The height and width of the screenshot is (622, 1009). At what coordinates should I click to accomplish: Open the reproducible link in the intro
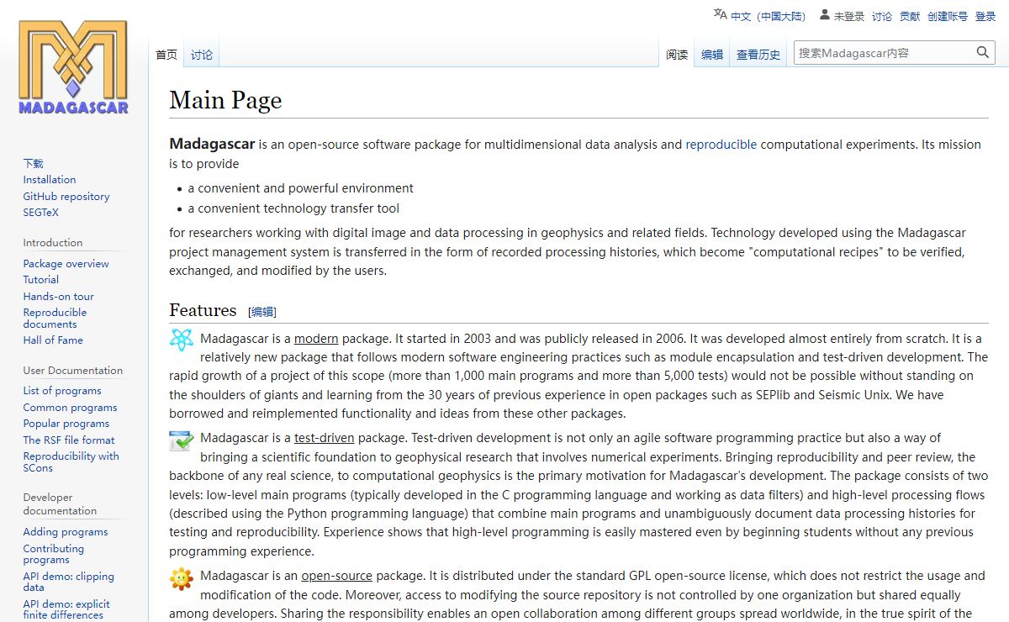click(721, 145)
